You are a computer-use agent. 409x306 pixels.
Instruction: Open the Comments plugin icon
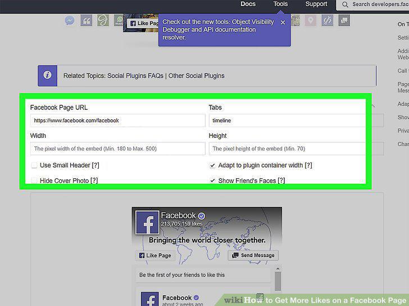[344, 21]
